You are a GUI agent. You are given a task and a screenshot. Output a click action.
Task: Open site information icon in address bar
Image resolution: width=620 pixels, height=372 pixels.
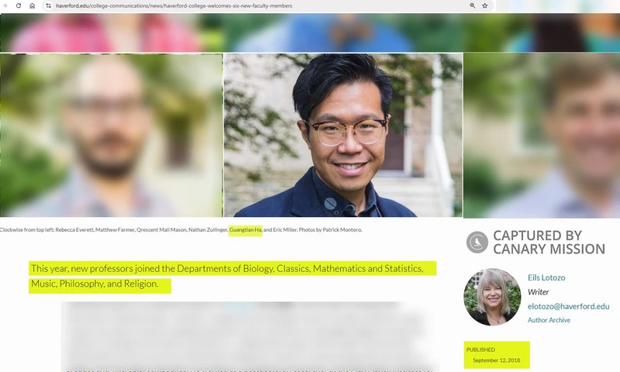(48, 5)
